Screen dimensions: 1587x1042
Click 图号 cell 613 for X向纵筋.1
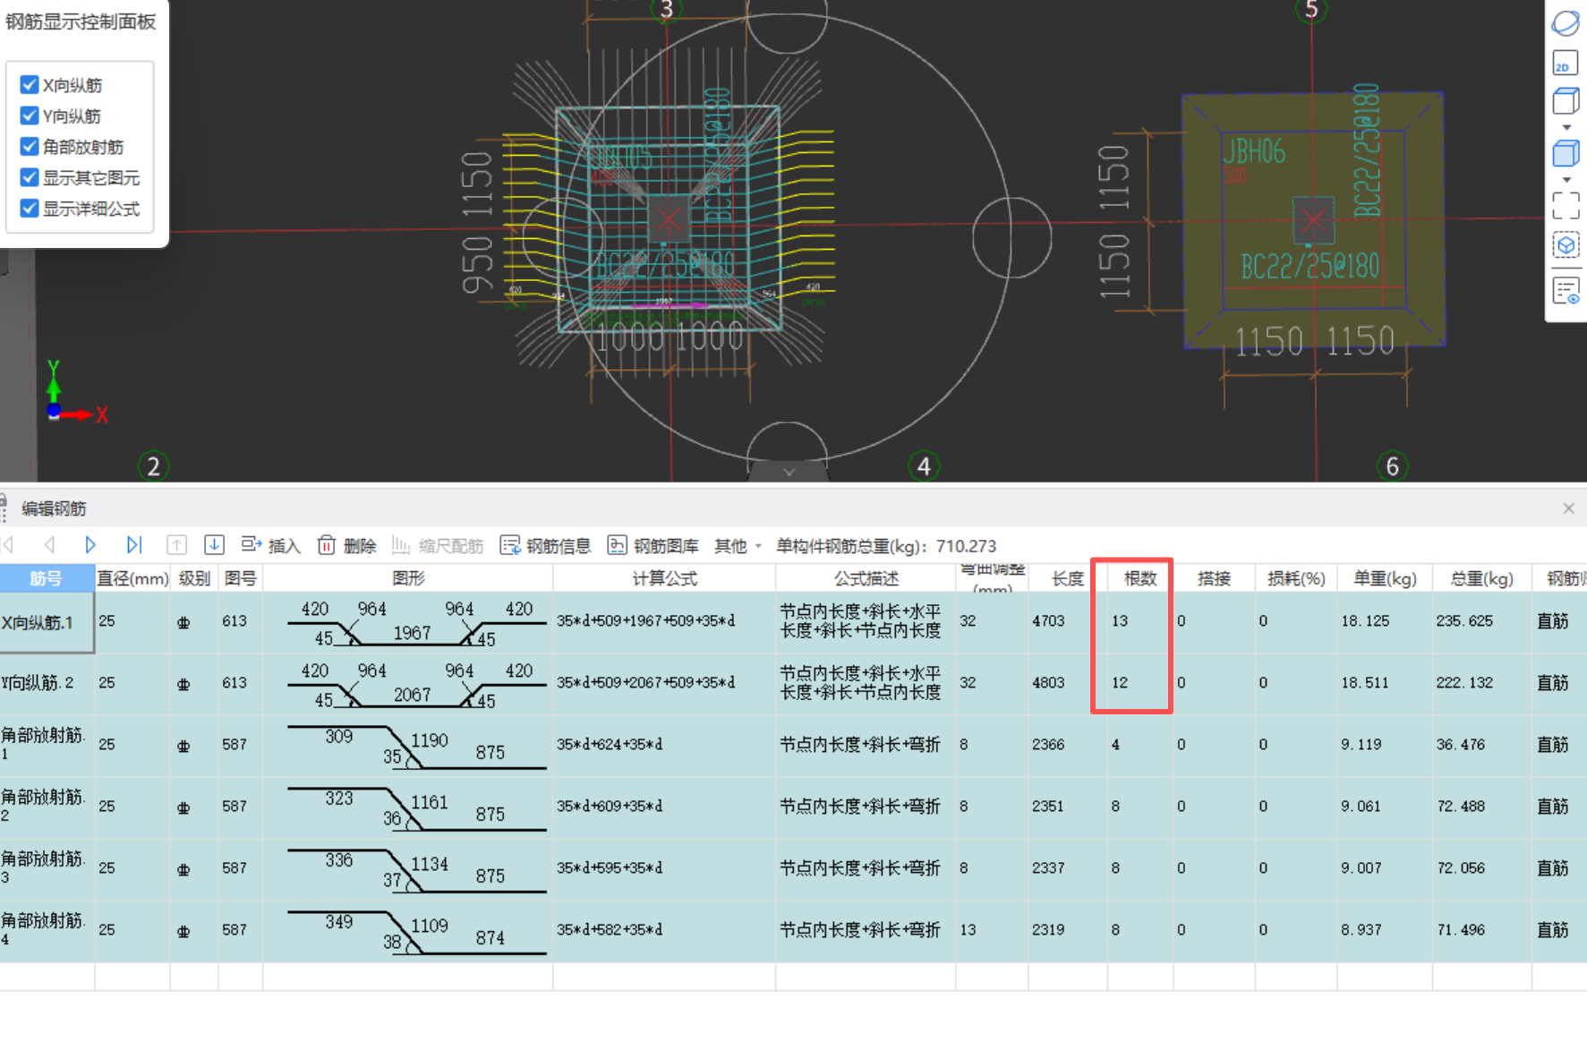point(240,621)
